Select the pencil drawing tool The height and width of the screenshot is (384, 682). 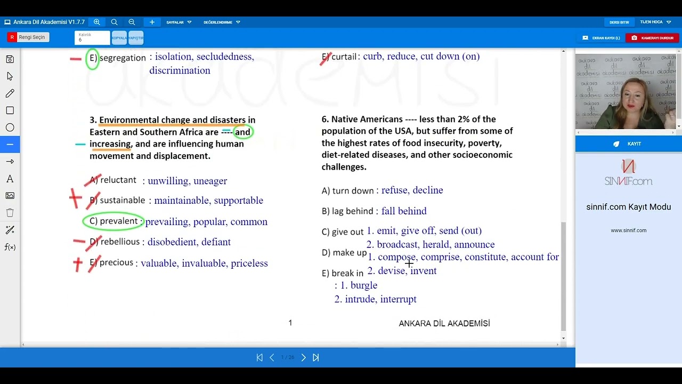click(10, 93)
